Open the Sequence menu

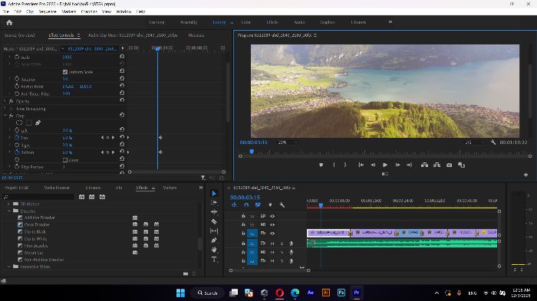(x=48, y=11)
